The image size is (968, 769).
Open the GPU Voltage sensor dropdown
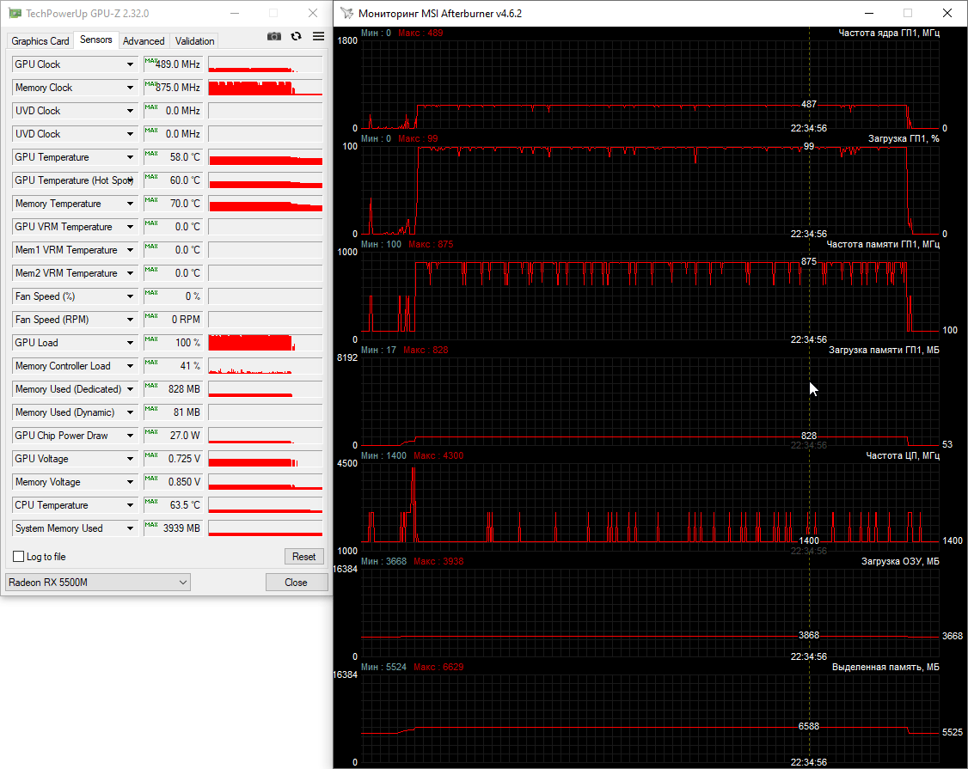[x=130, y=459]
